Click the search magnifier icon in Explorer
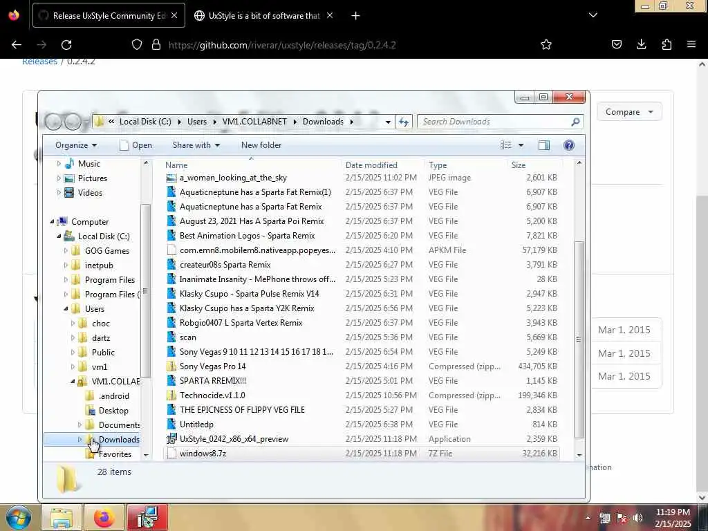This screenshot has height=531, width=708. coord(575,122)
